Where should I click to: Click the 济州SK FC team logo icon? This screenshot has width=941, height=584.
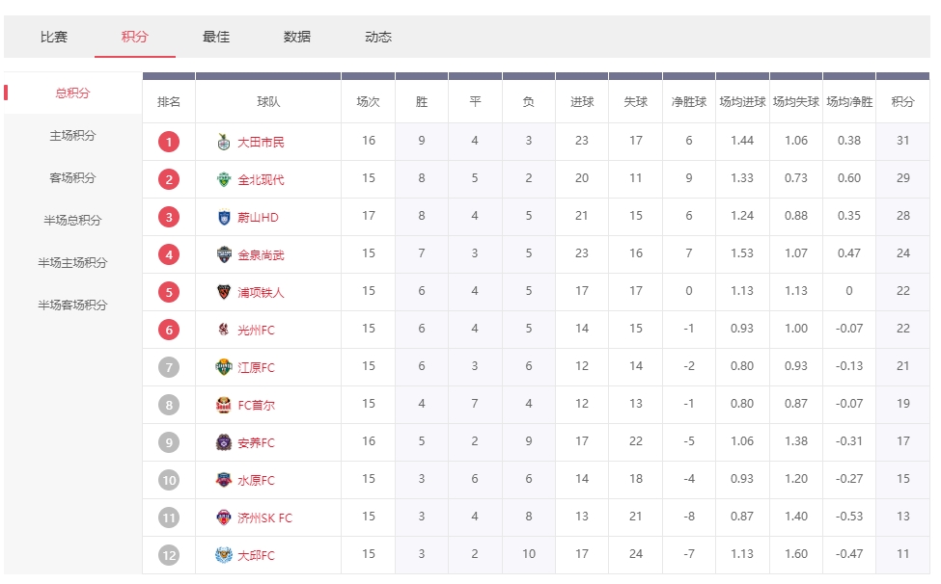click(x=224, y=518)
